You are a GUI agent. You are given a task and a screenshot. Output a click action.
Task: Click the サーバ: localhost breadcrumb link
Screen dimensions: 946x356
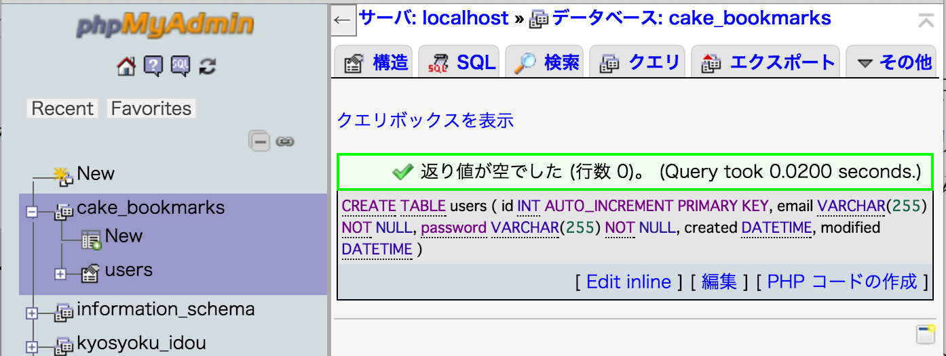[x=434, y=18]
